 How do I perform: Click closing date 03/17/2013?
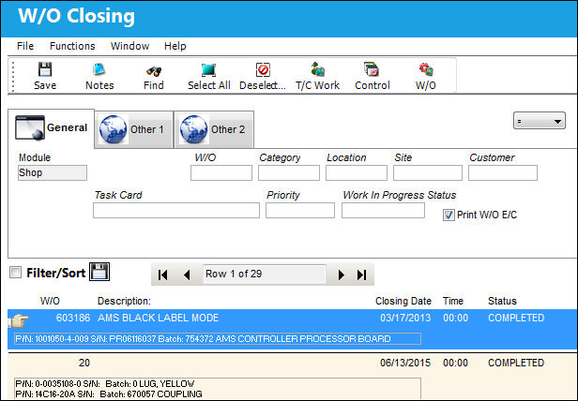click(405, 318)
